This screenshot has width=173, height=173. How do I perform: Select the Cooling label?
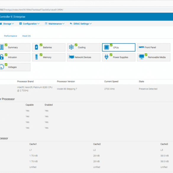(x=82, y=47)
